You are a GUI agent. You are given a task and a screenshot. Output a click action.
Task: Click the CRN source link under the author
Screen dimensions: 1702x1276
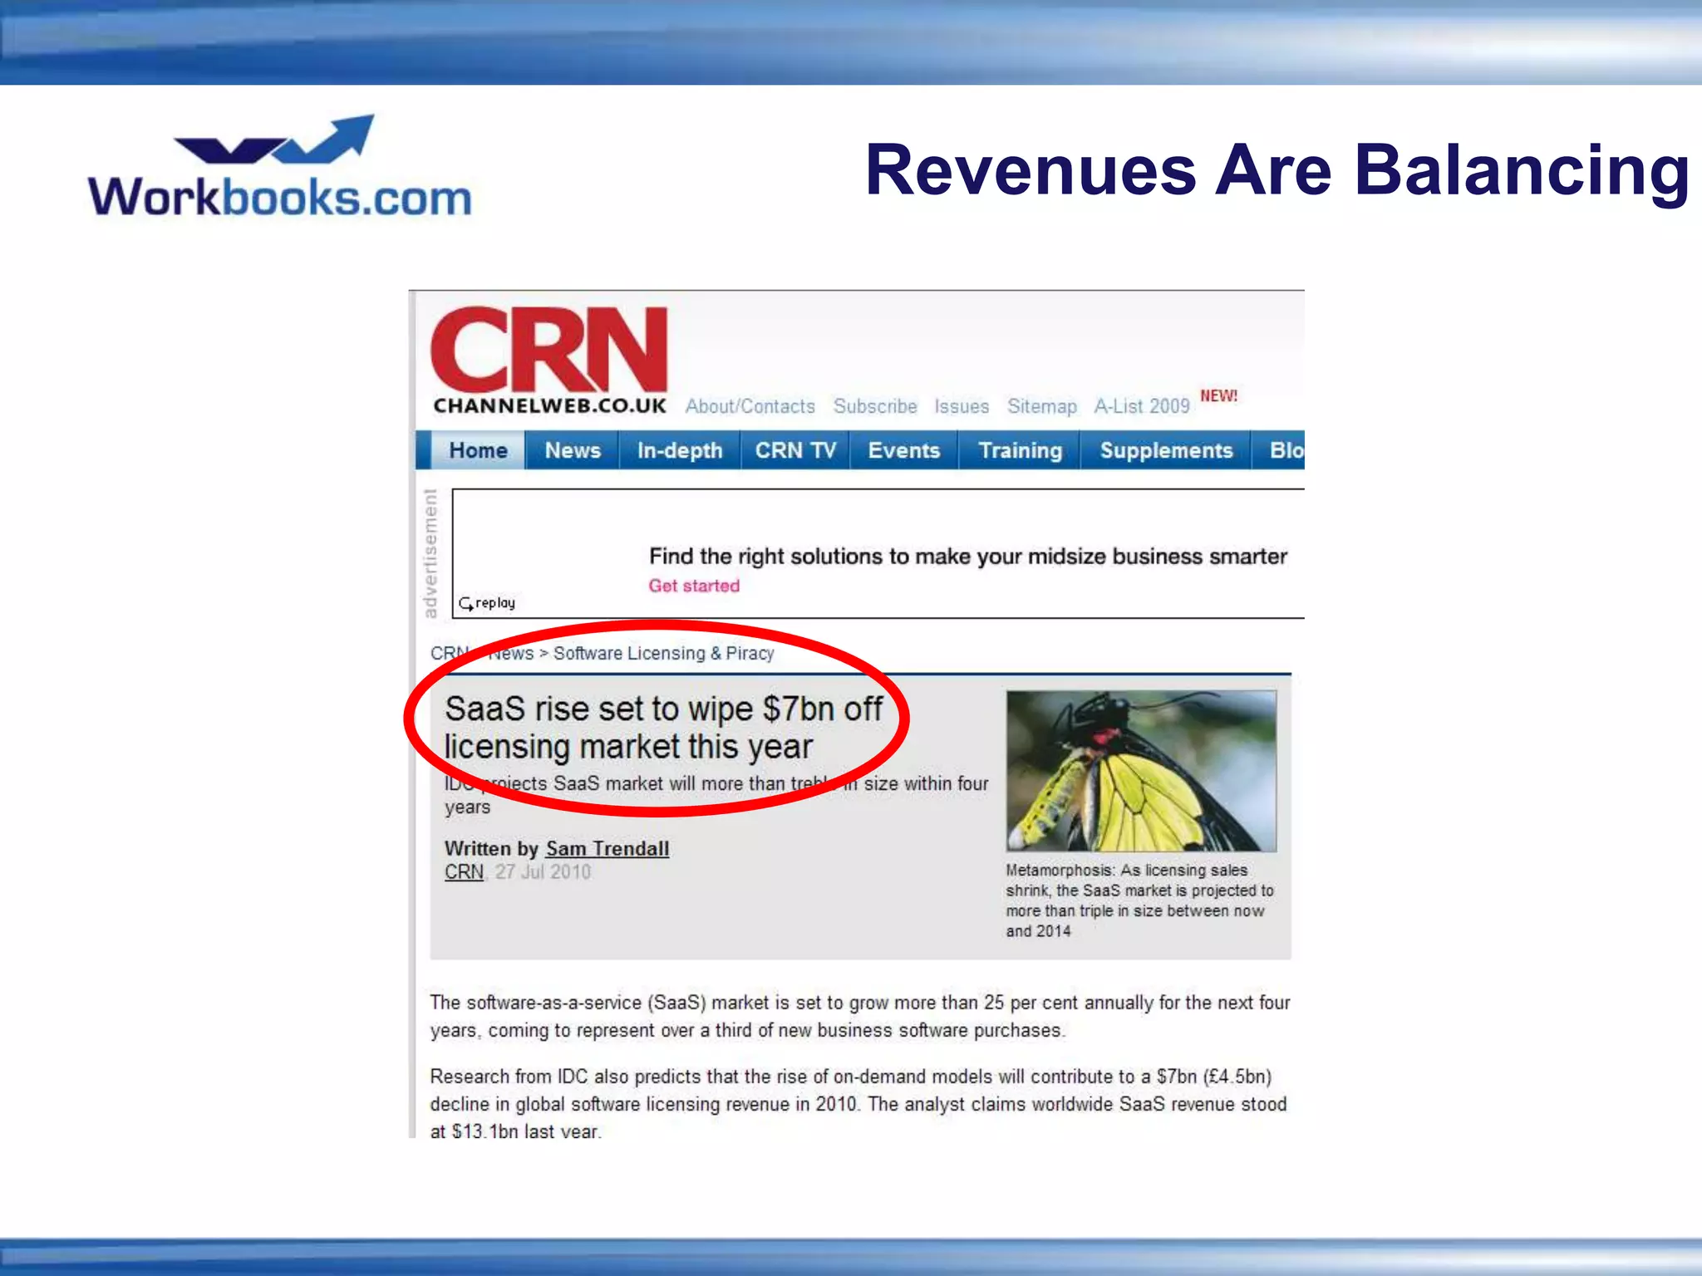464,871
